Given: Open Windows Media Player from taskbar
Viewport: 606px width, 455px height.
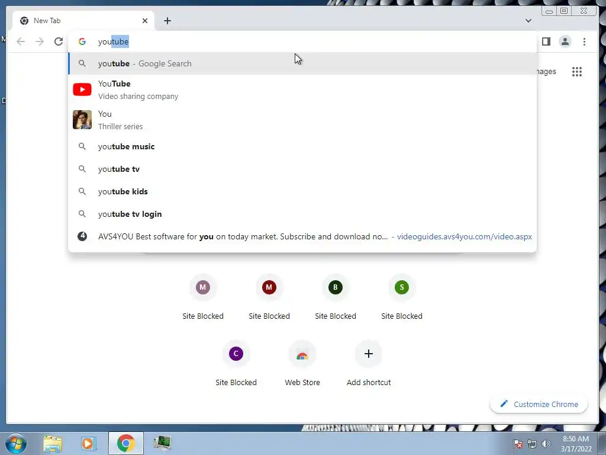Looking at the screenshot, I should tap(89, 443).
